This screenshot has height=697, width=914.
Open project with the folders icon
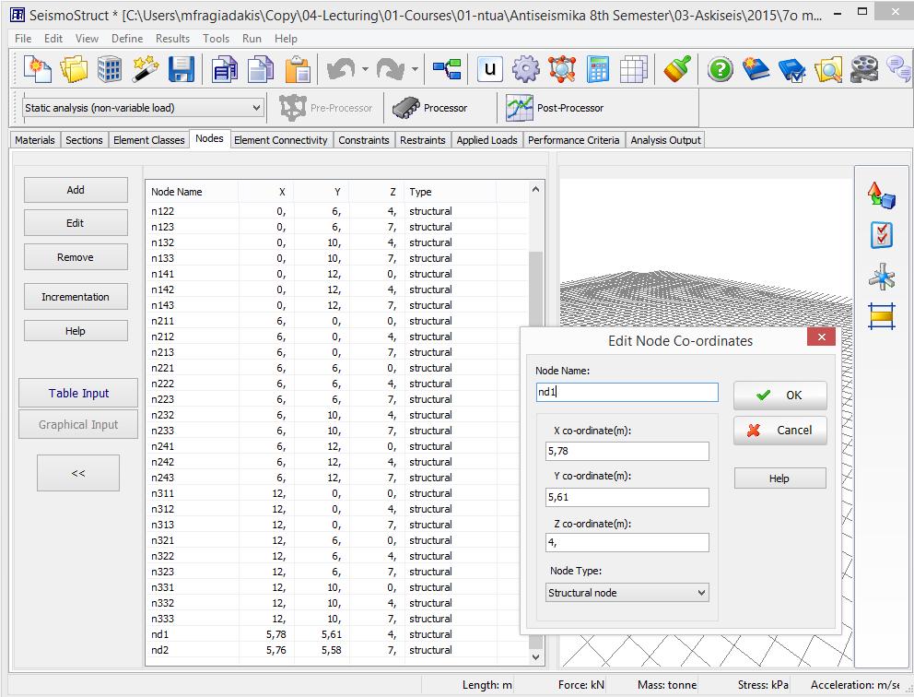pyautogui.click(x=74, y=69)
